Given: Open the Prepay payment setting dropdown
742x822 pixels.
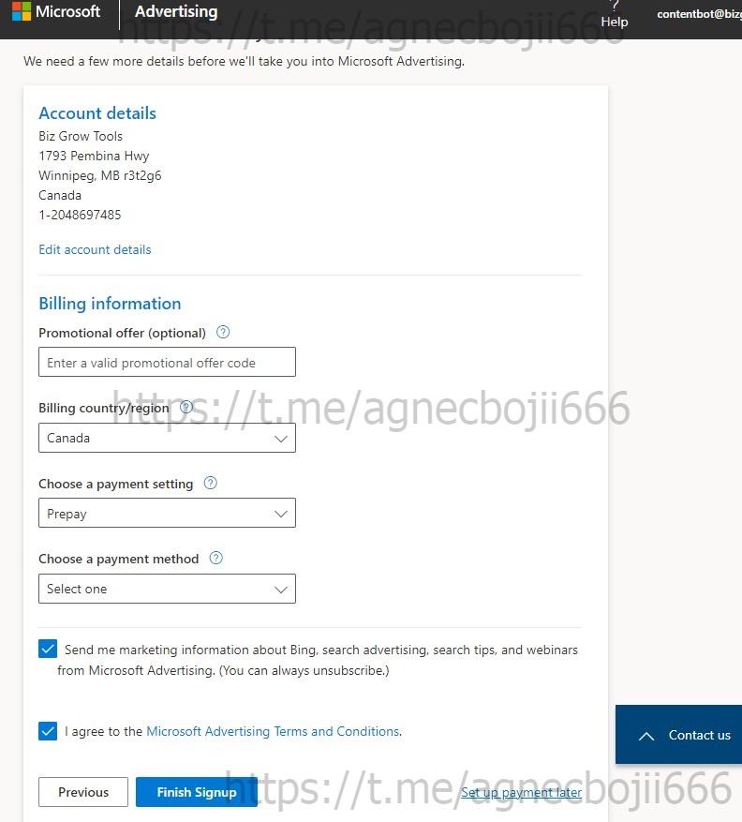Looking at the screenshot, I should tap(167, 514).
